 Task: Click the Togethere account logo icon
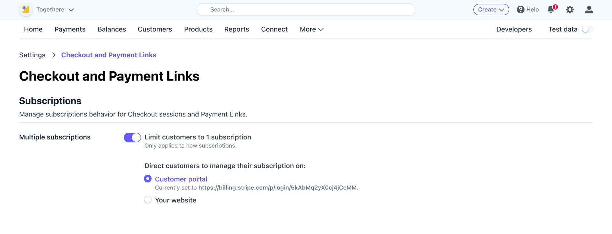(26, 10)
